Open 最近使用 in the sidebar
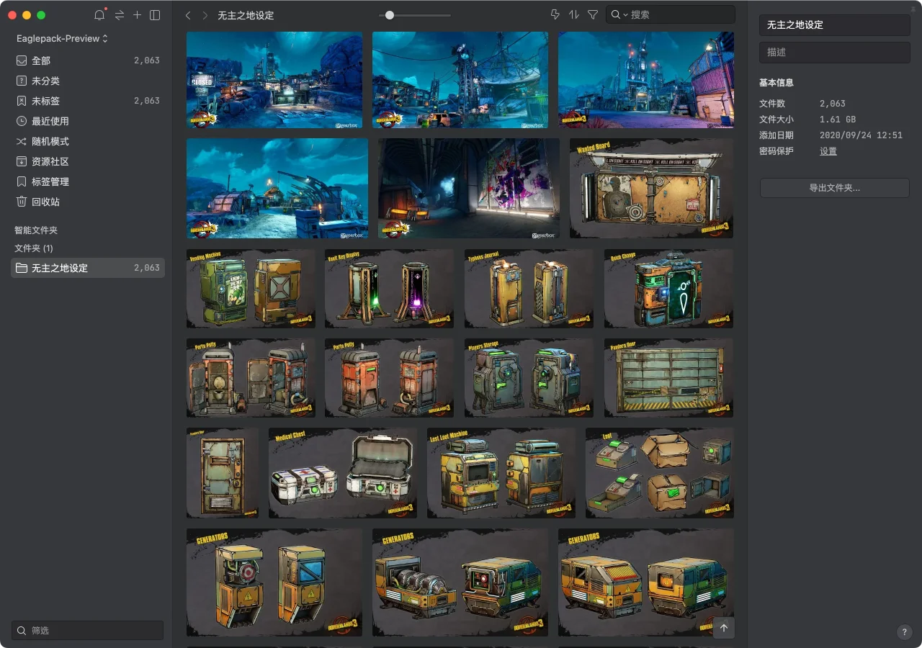The height and width of the screenshot is (648, 922). click(x=88, y=121)
